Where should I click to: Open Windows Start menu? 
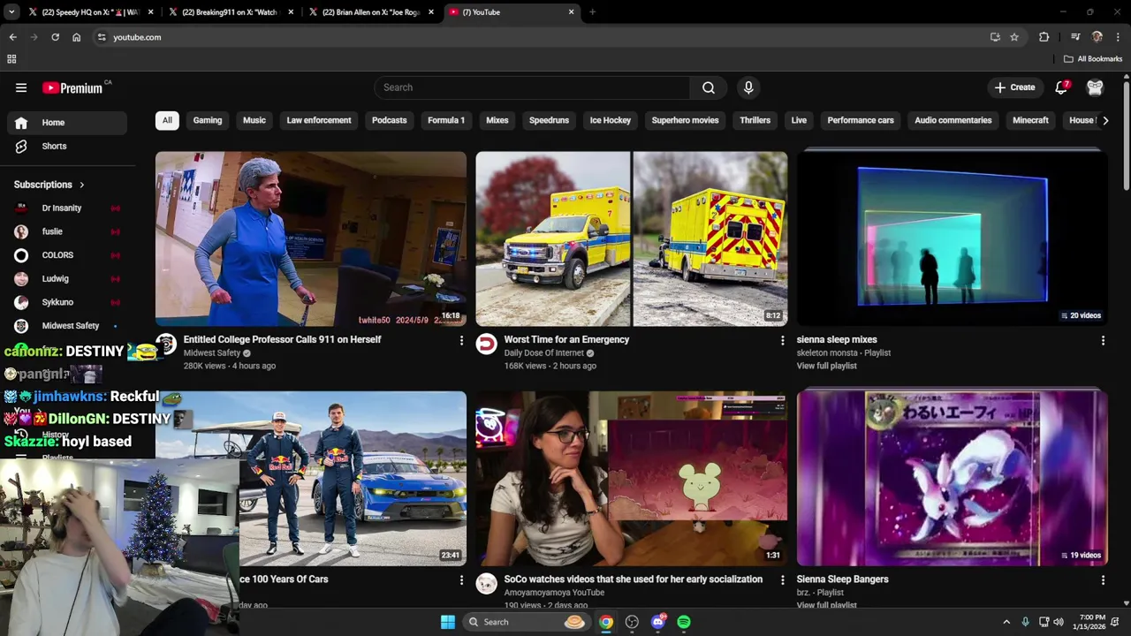point(448,622)
